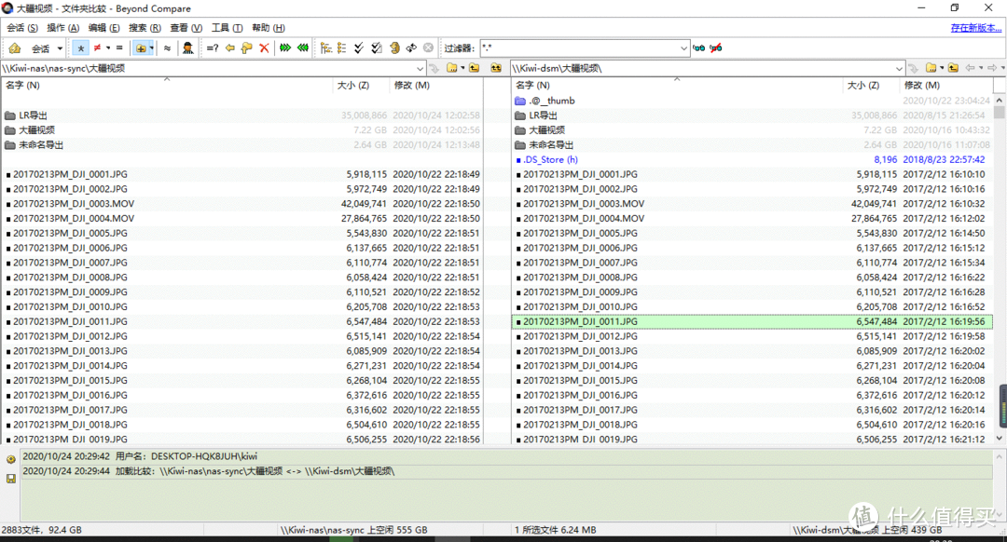Open the right folder path history dropdown
This screenshot has width=1007, height=542.
899,68
